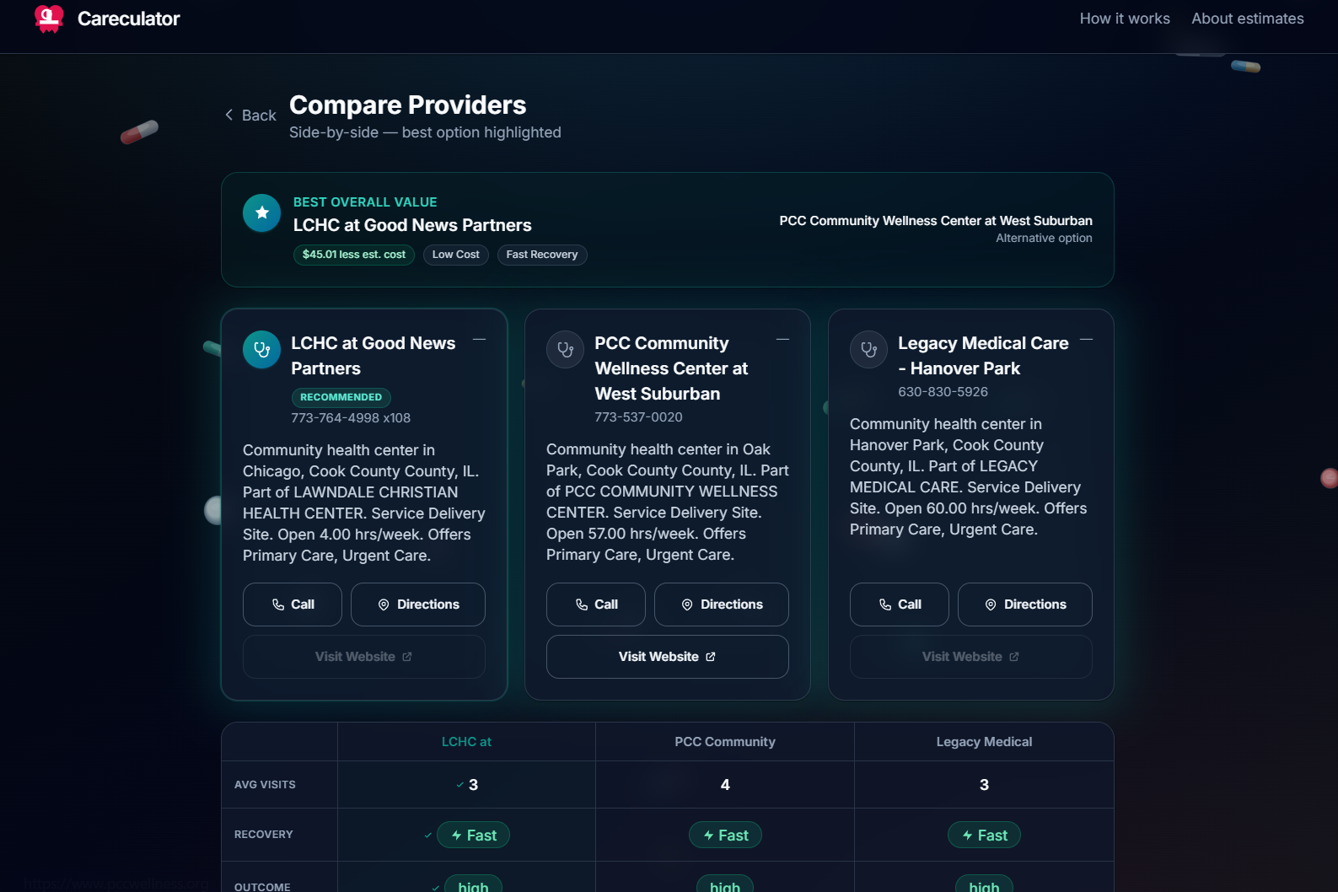The height and width of the screenshot is (892, 1338).
Task: Click the star icon beside Best Overall Value
Action: (x=262, y=213)
